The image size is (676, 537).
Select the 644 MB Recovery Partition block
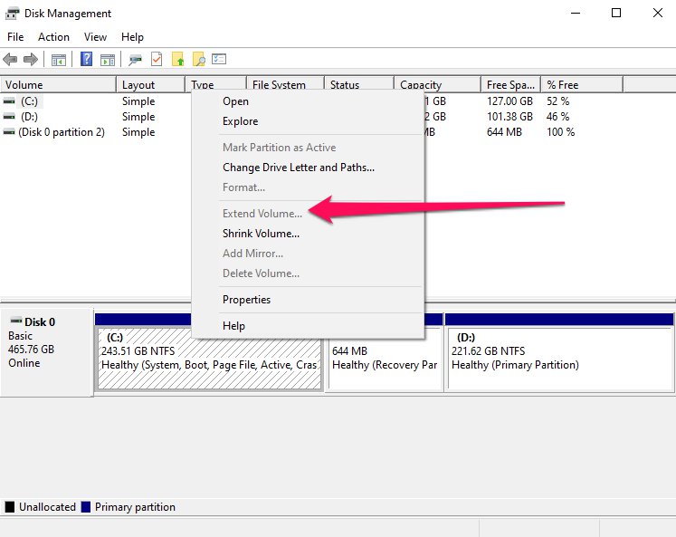coord(384,359)
